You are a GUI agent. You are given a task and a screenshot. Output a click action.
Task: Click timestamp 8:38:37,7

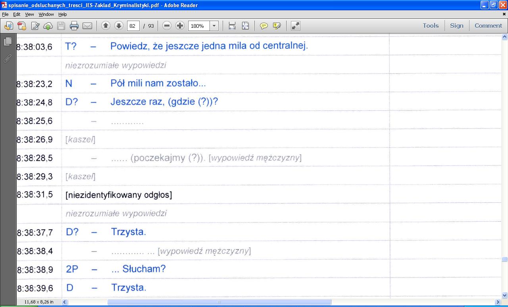[35, 232]
